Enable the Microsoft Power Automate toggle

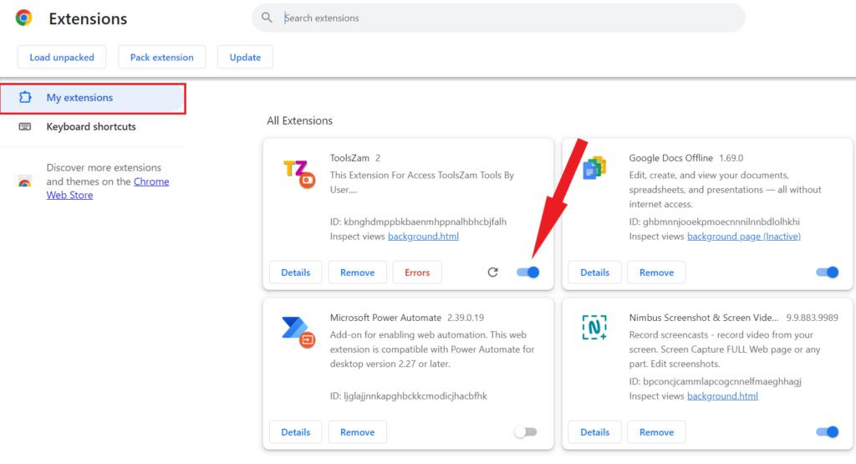click(526, 431)
